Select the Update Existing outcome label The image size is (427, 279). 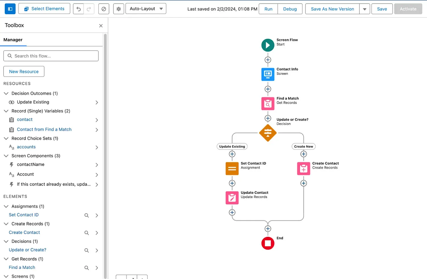click(x=232, y=146)
